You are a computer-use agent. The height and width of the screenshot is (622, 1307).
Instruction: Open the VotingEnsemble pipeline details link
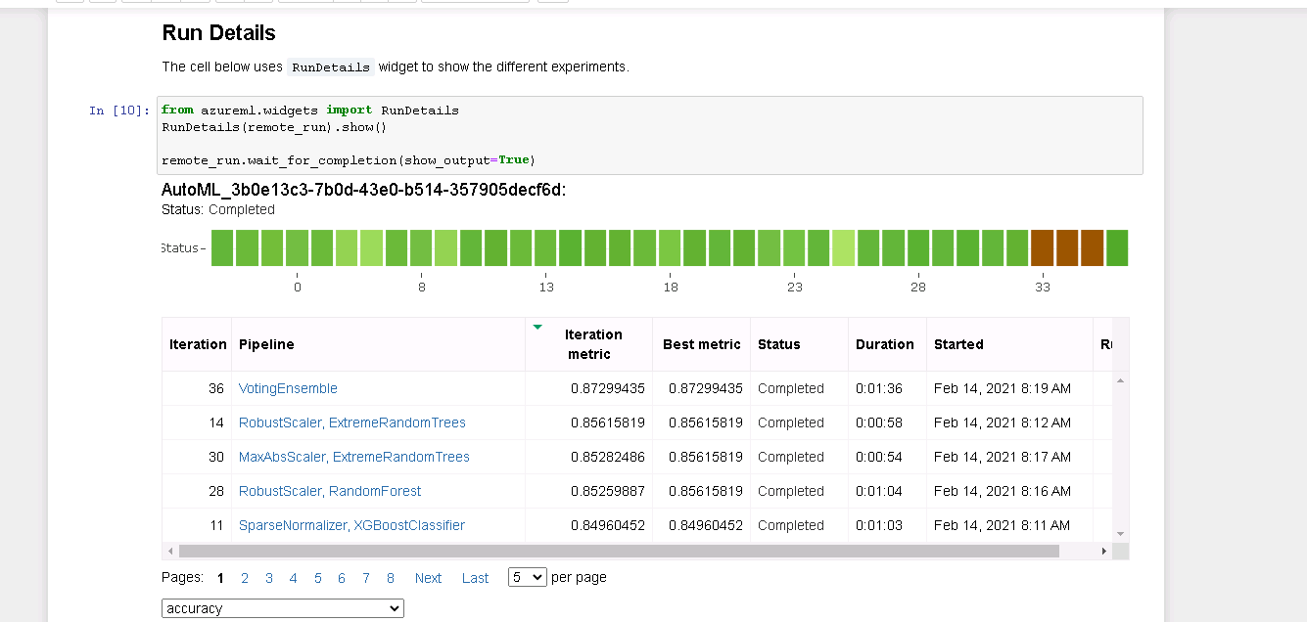(288, 388)
